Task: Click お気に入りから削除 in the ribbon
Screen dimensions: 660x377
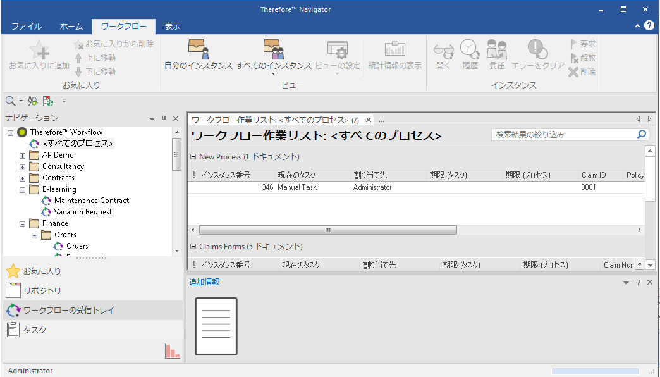Action: [x=114, y=44]
